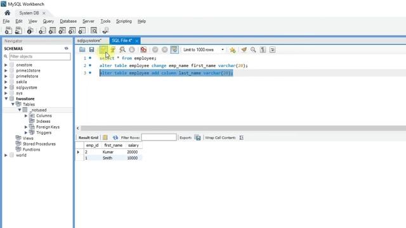Image resolution: width=406 pixels, height=228 pixels.
Task: Create a new schema toolbar icon
Action: [43, 30]
